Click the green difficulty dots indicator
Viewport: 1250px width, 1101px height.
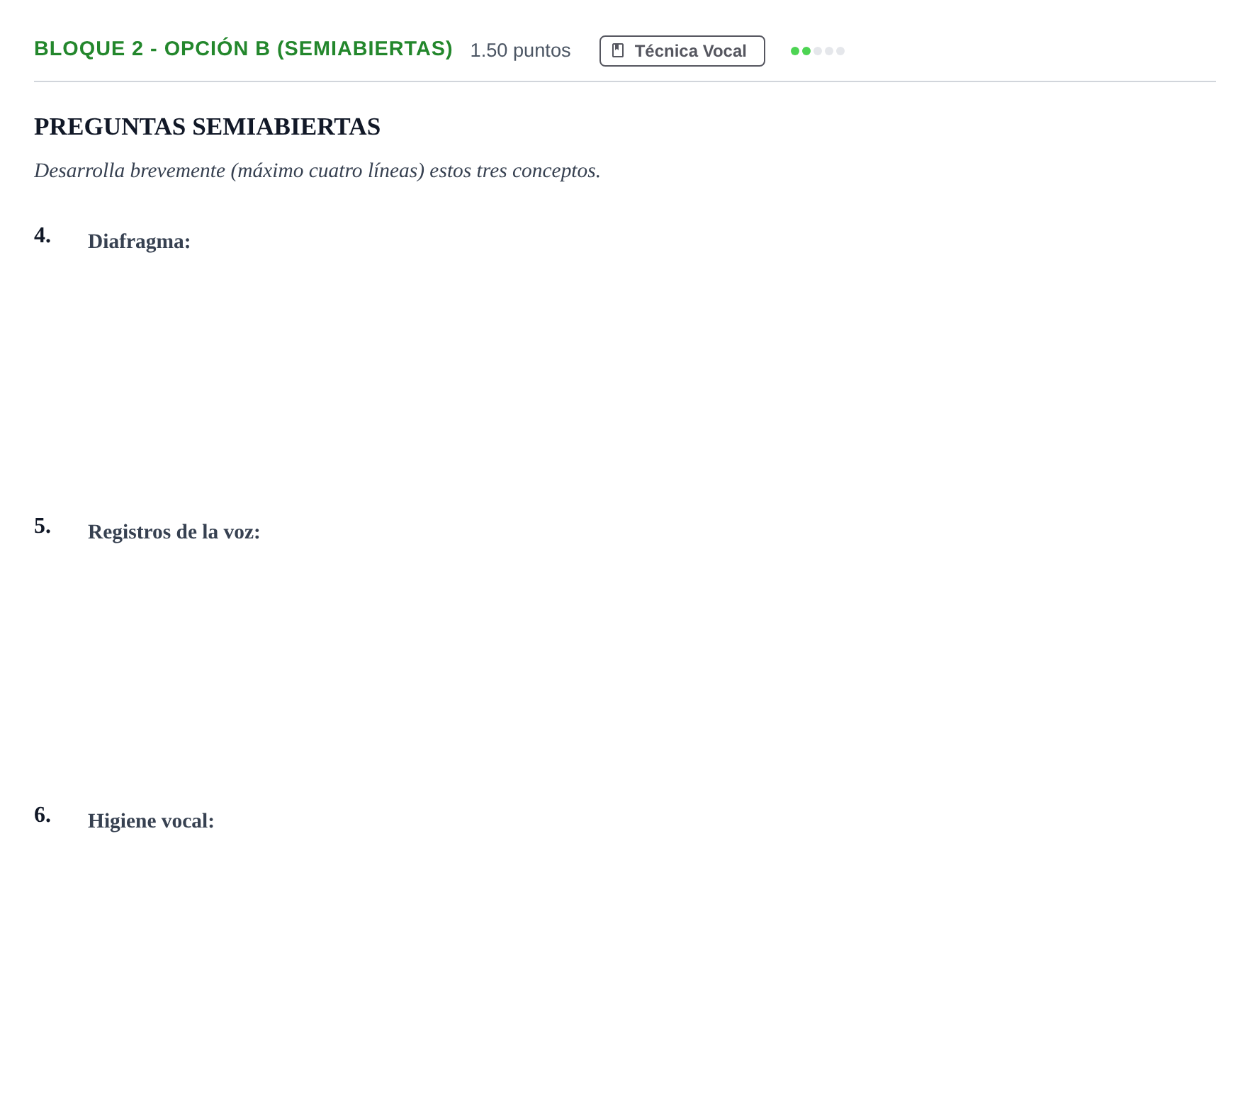(818, 51)
